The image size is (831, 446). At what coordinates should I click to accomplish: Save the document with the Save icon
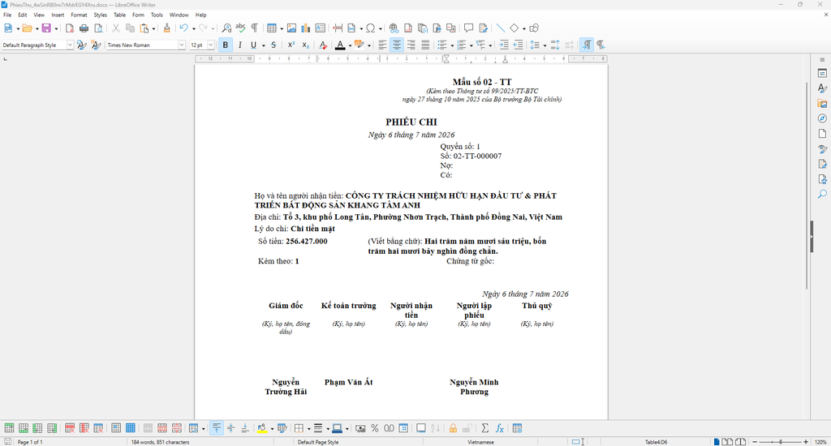[46, 28]
